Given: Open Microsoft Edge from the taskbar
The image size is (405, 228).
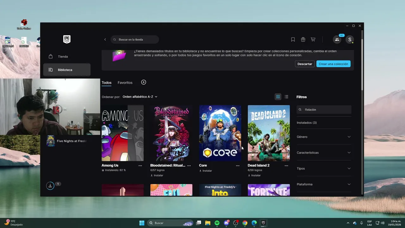Looking at the screenshot, I should pyautogui.click(x=254, y=223).
